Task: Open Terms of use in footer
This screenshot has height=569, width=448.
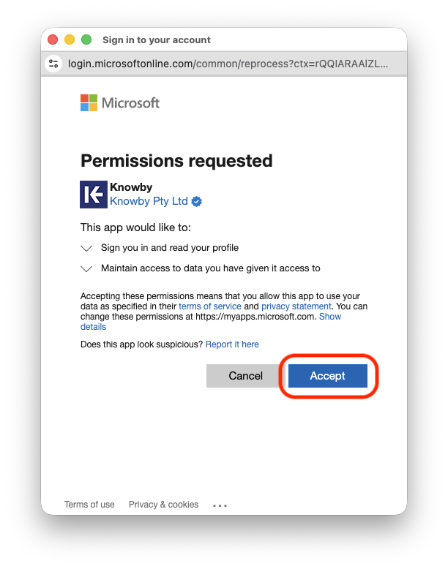Action: (x=89, y=505)
